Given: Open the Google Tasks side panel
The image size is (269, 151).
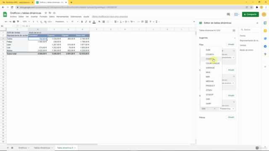Looking at the screenshot, I should coord(265,39).
